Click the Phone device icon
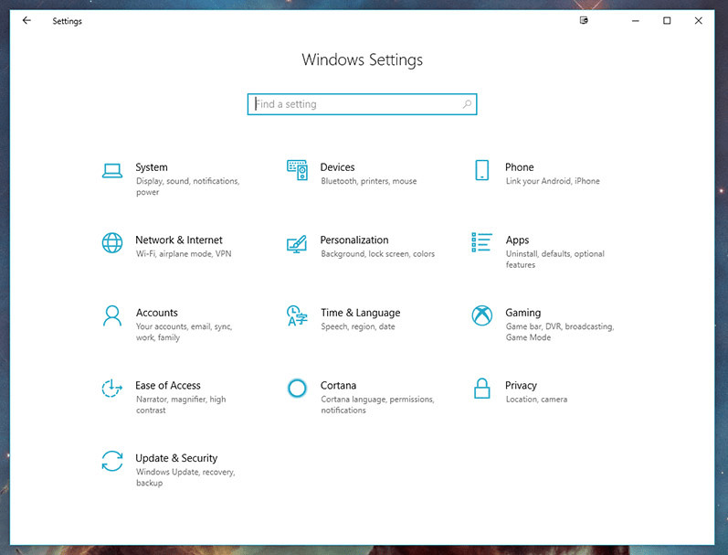 tap(482, 170)
